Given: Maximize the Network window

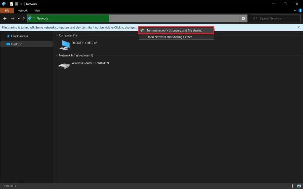Looking at the screenshot, I should tap(285, 4).
